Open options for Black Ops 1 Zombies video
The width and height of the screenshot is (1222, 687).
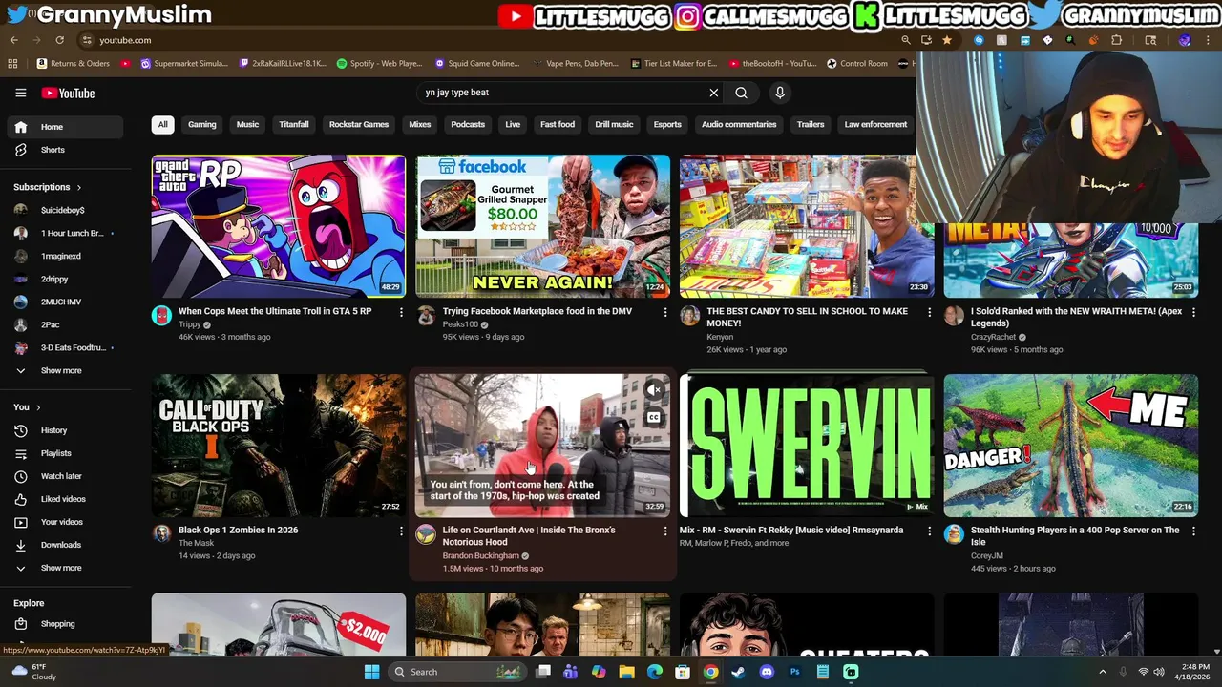coord(401,531)
